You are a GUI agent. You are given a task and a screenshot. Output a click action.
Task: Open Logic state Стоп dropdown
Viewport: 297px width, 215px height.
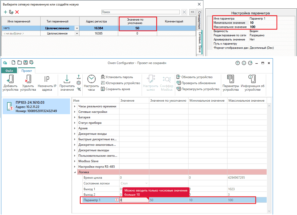pyautogui.click(x=146, y=183)
